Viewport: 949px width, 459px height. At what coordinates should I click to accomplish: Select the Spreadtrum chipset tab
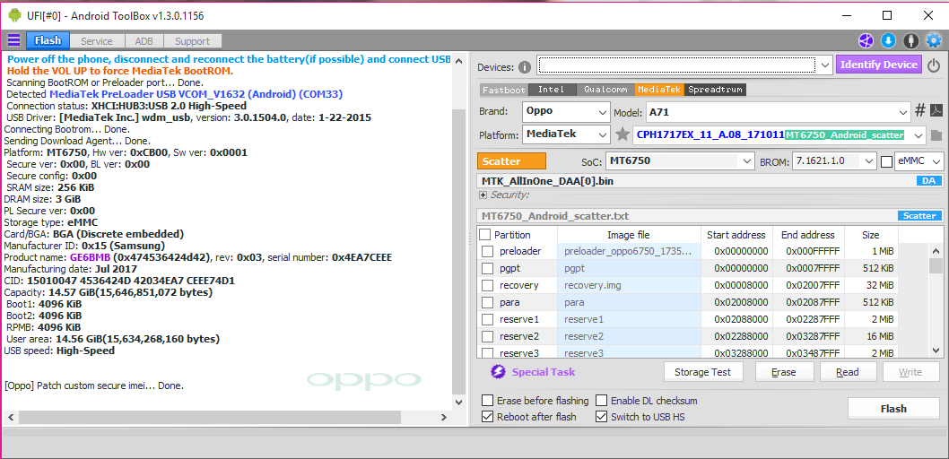(x=715, y=90)
